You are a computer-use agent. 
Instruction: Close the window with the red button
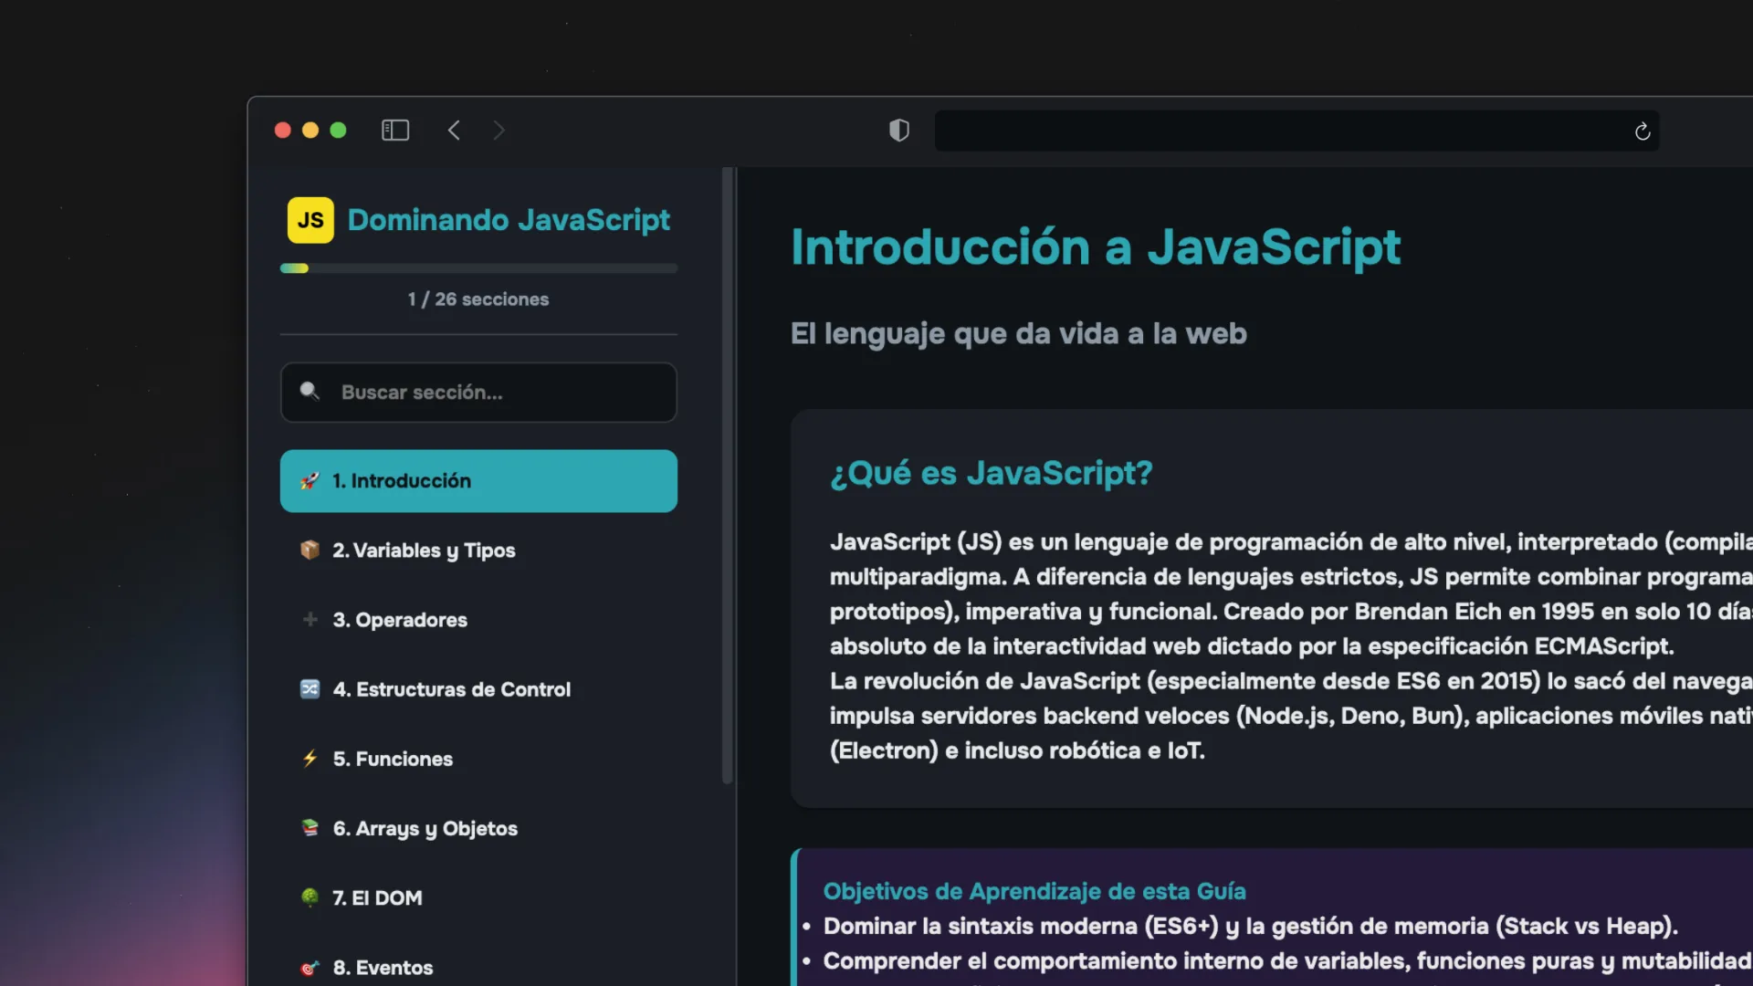tap(283, 131)
